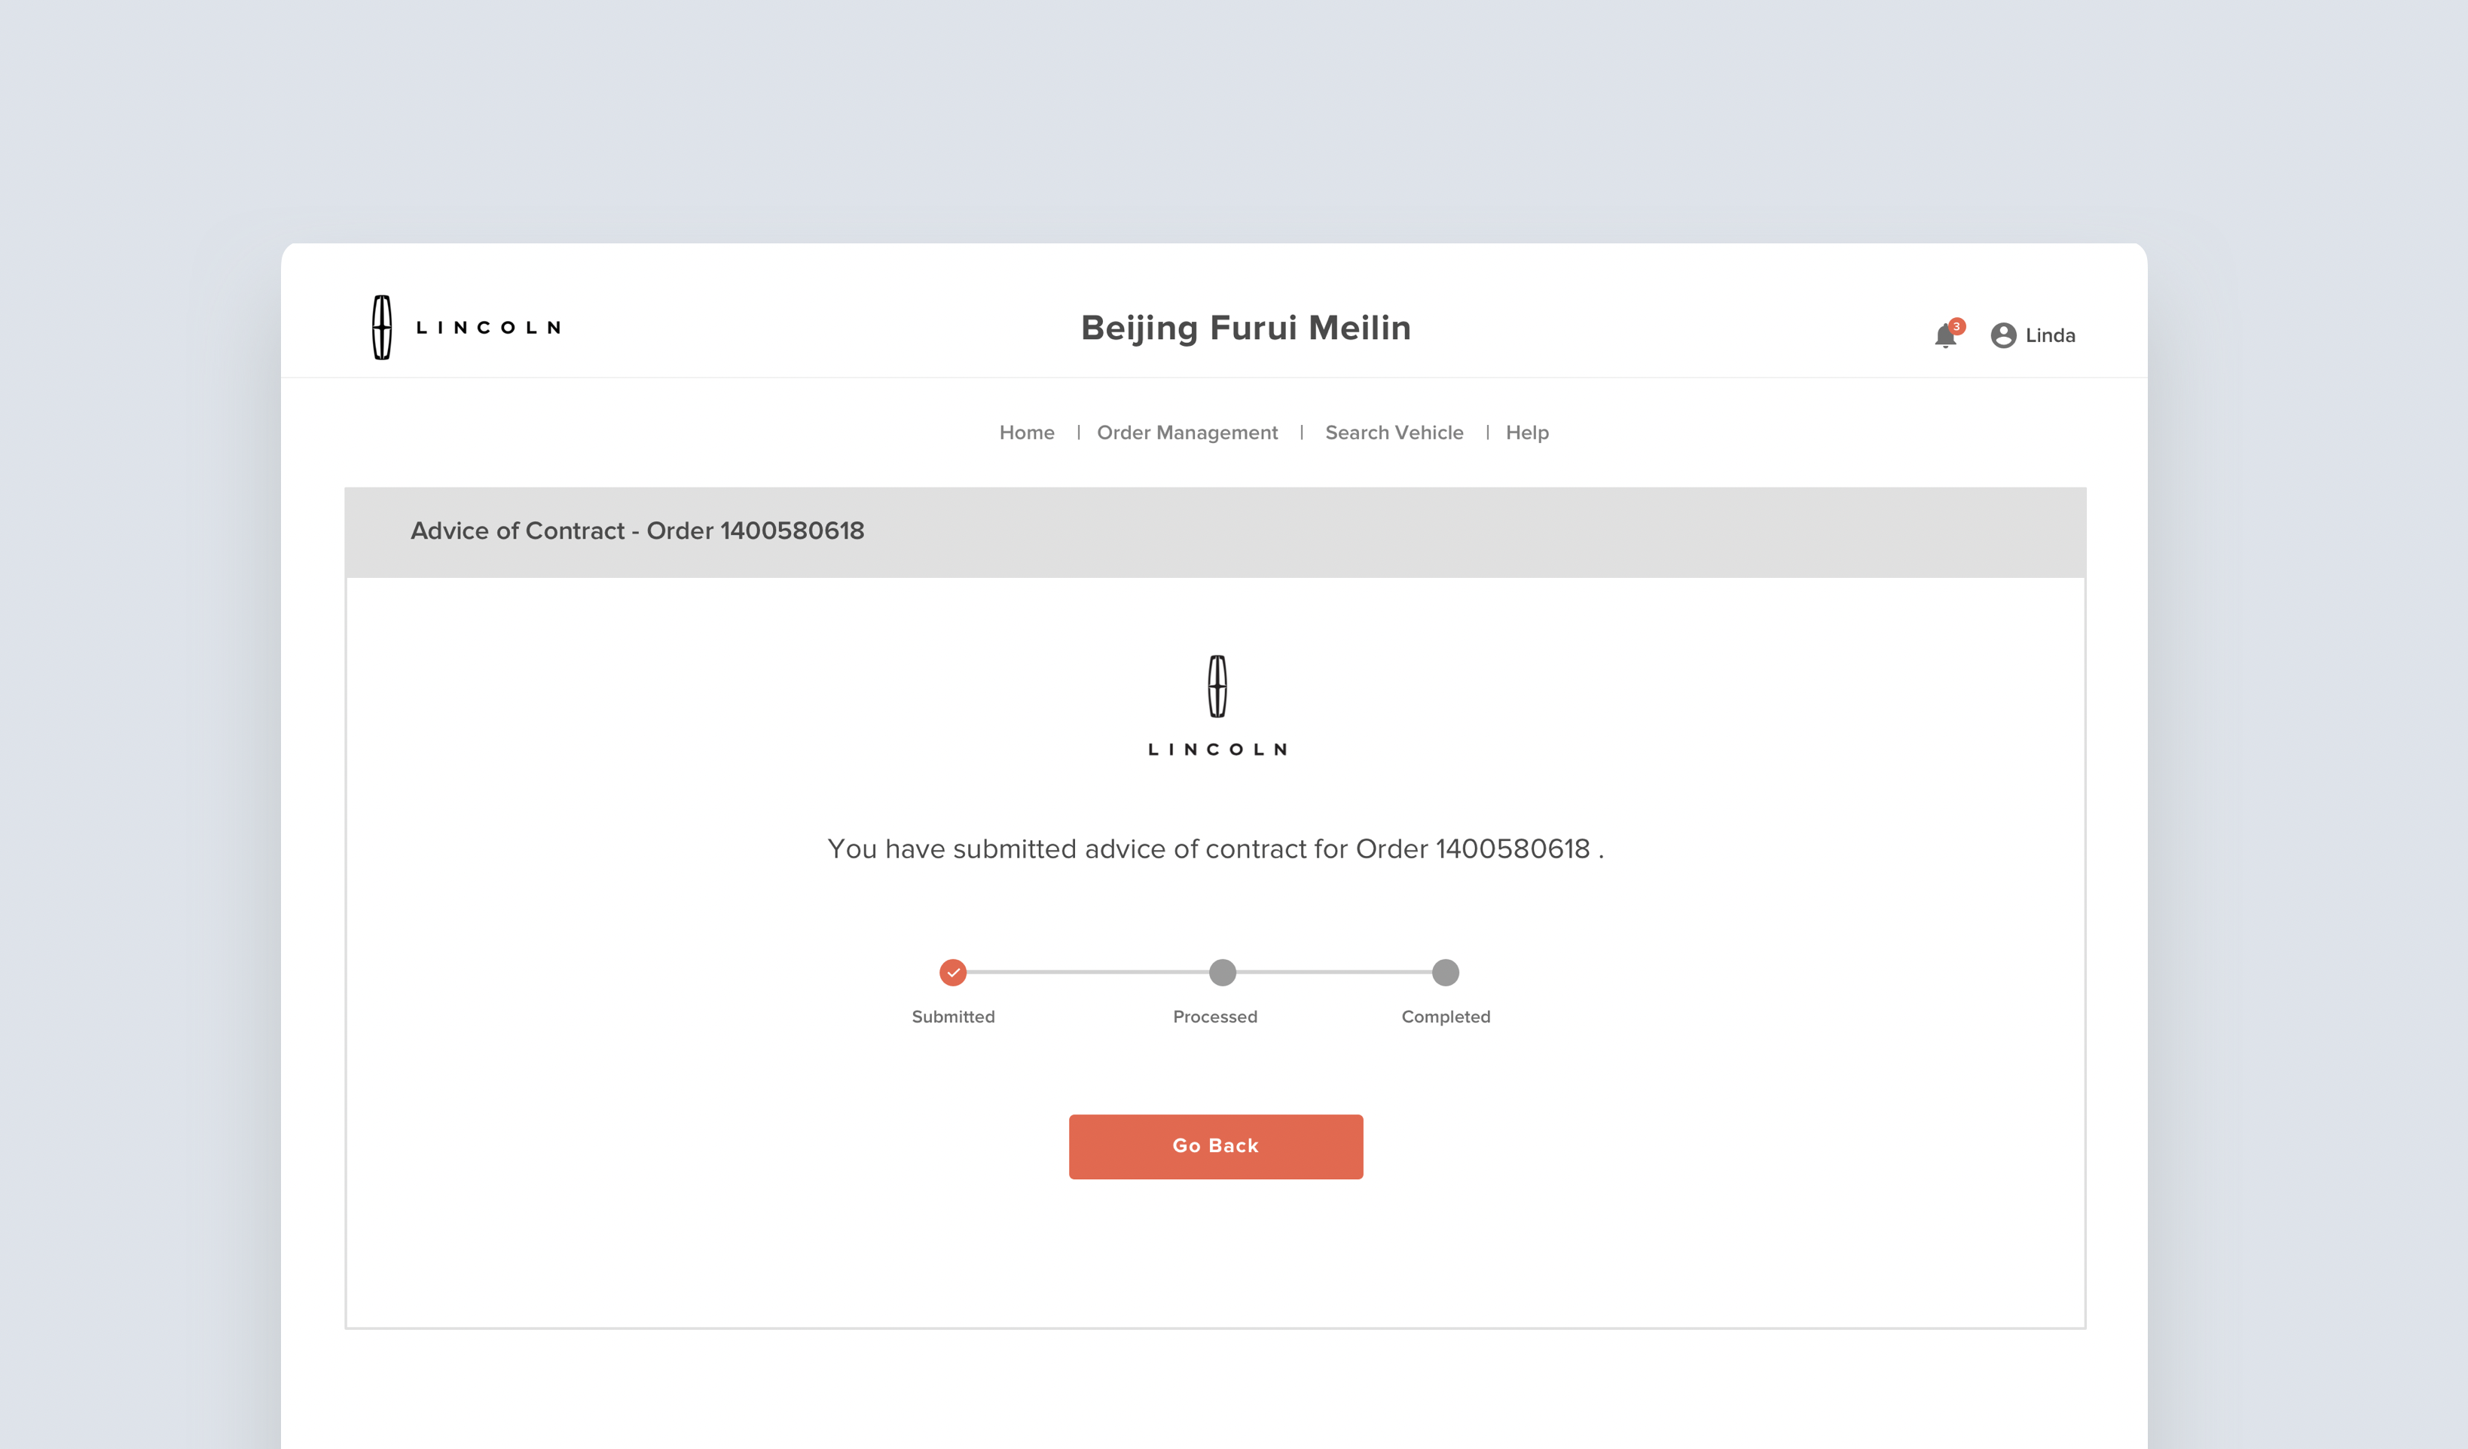The width and height of the screenshot is (2468, 1449).
Task: Click the Processed step label
Action: pyautogui.click(x=1214, y=1017)
